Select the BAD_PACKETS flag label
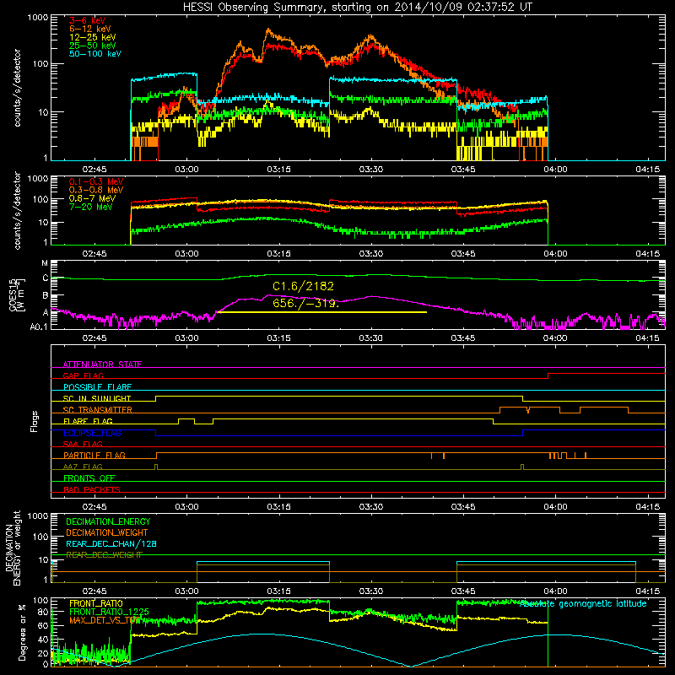This screenshot has height=675, width=675. coord(92,489)
